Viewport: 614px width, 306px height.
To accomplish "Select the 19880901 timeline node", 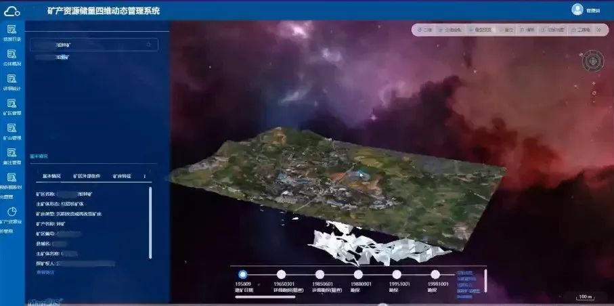I will (358, 274).
